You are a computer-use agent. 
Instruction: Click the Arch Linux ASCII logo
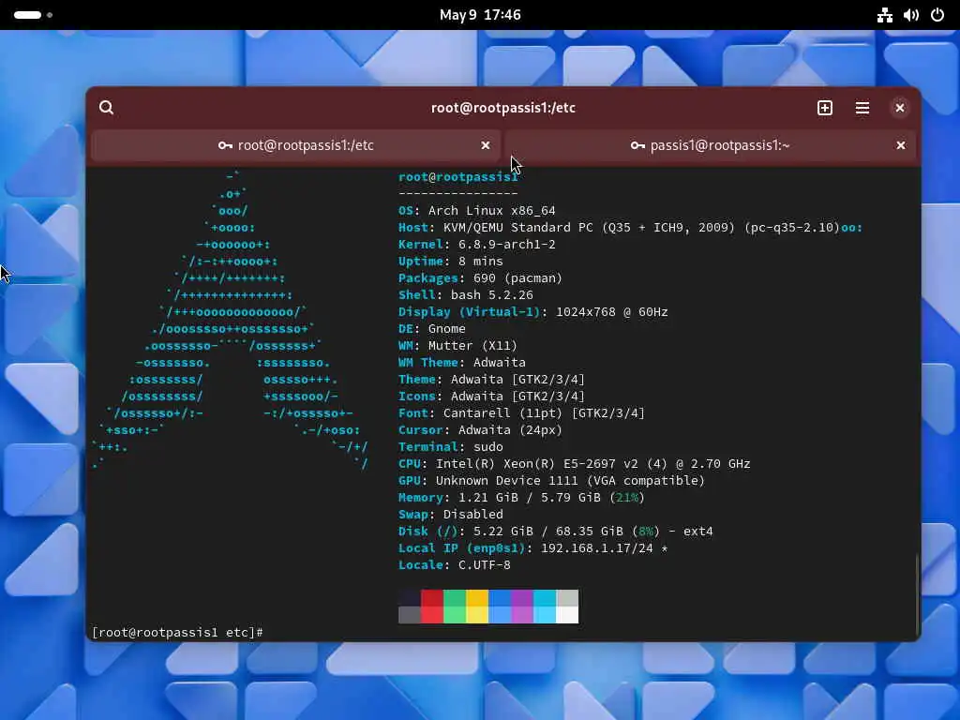point(231,321)
